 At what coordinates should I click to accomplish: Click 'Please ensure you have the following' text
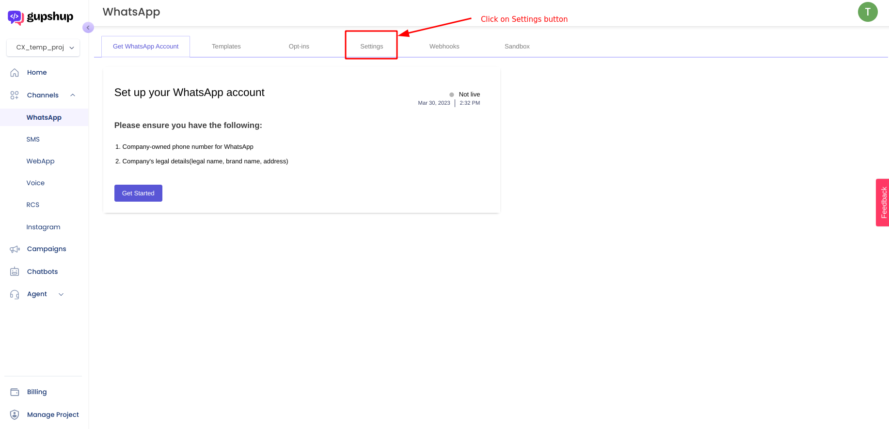(x=188, y=126)
